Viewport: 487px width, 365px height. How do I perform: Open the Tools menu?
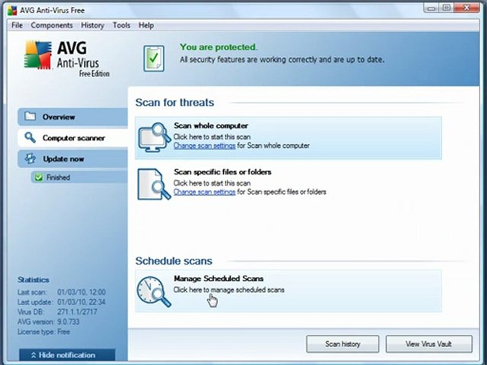click(121, 25)
